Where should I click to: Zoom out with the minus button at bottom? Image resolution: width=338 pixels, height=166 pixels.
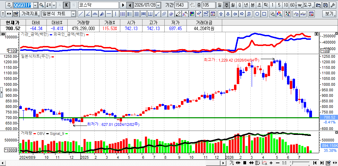pos(277,163)
